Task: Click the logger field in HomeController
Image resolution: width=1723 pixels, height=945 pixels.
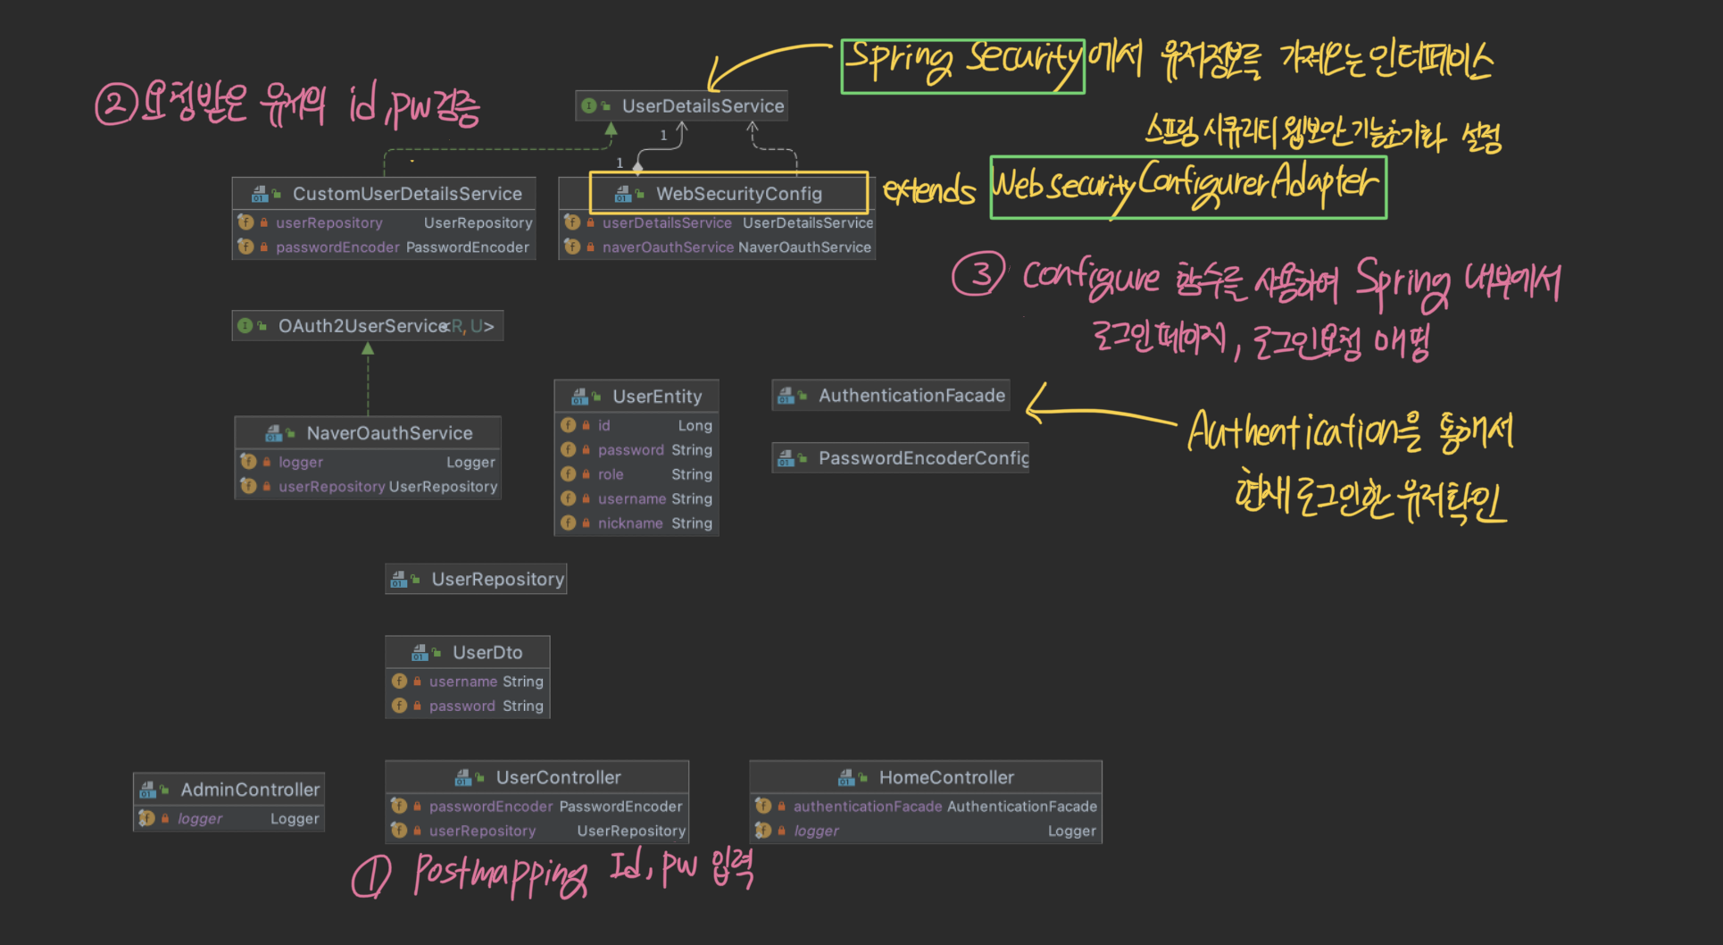Action: (926, 831)
